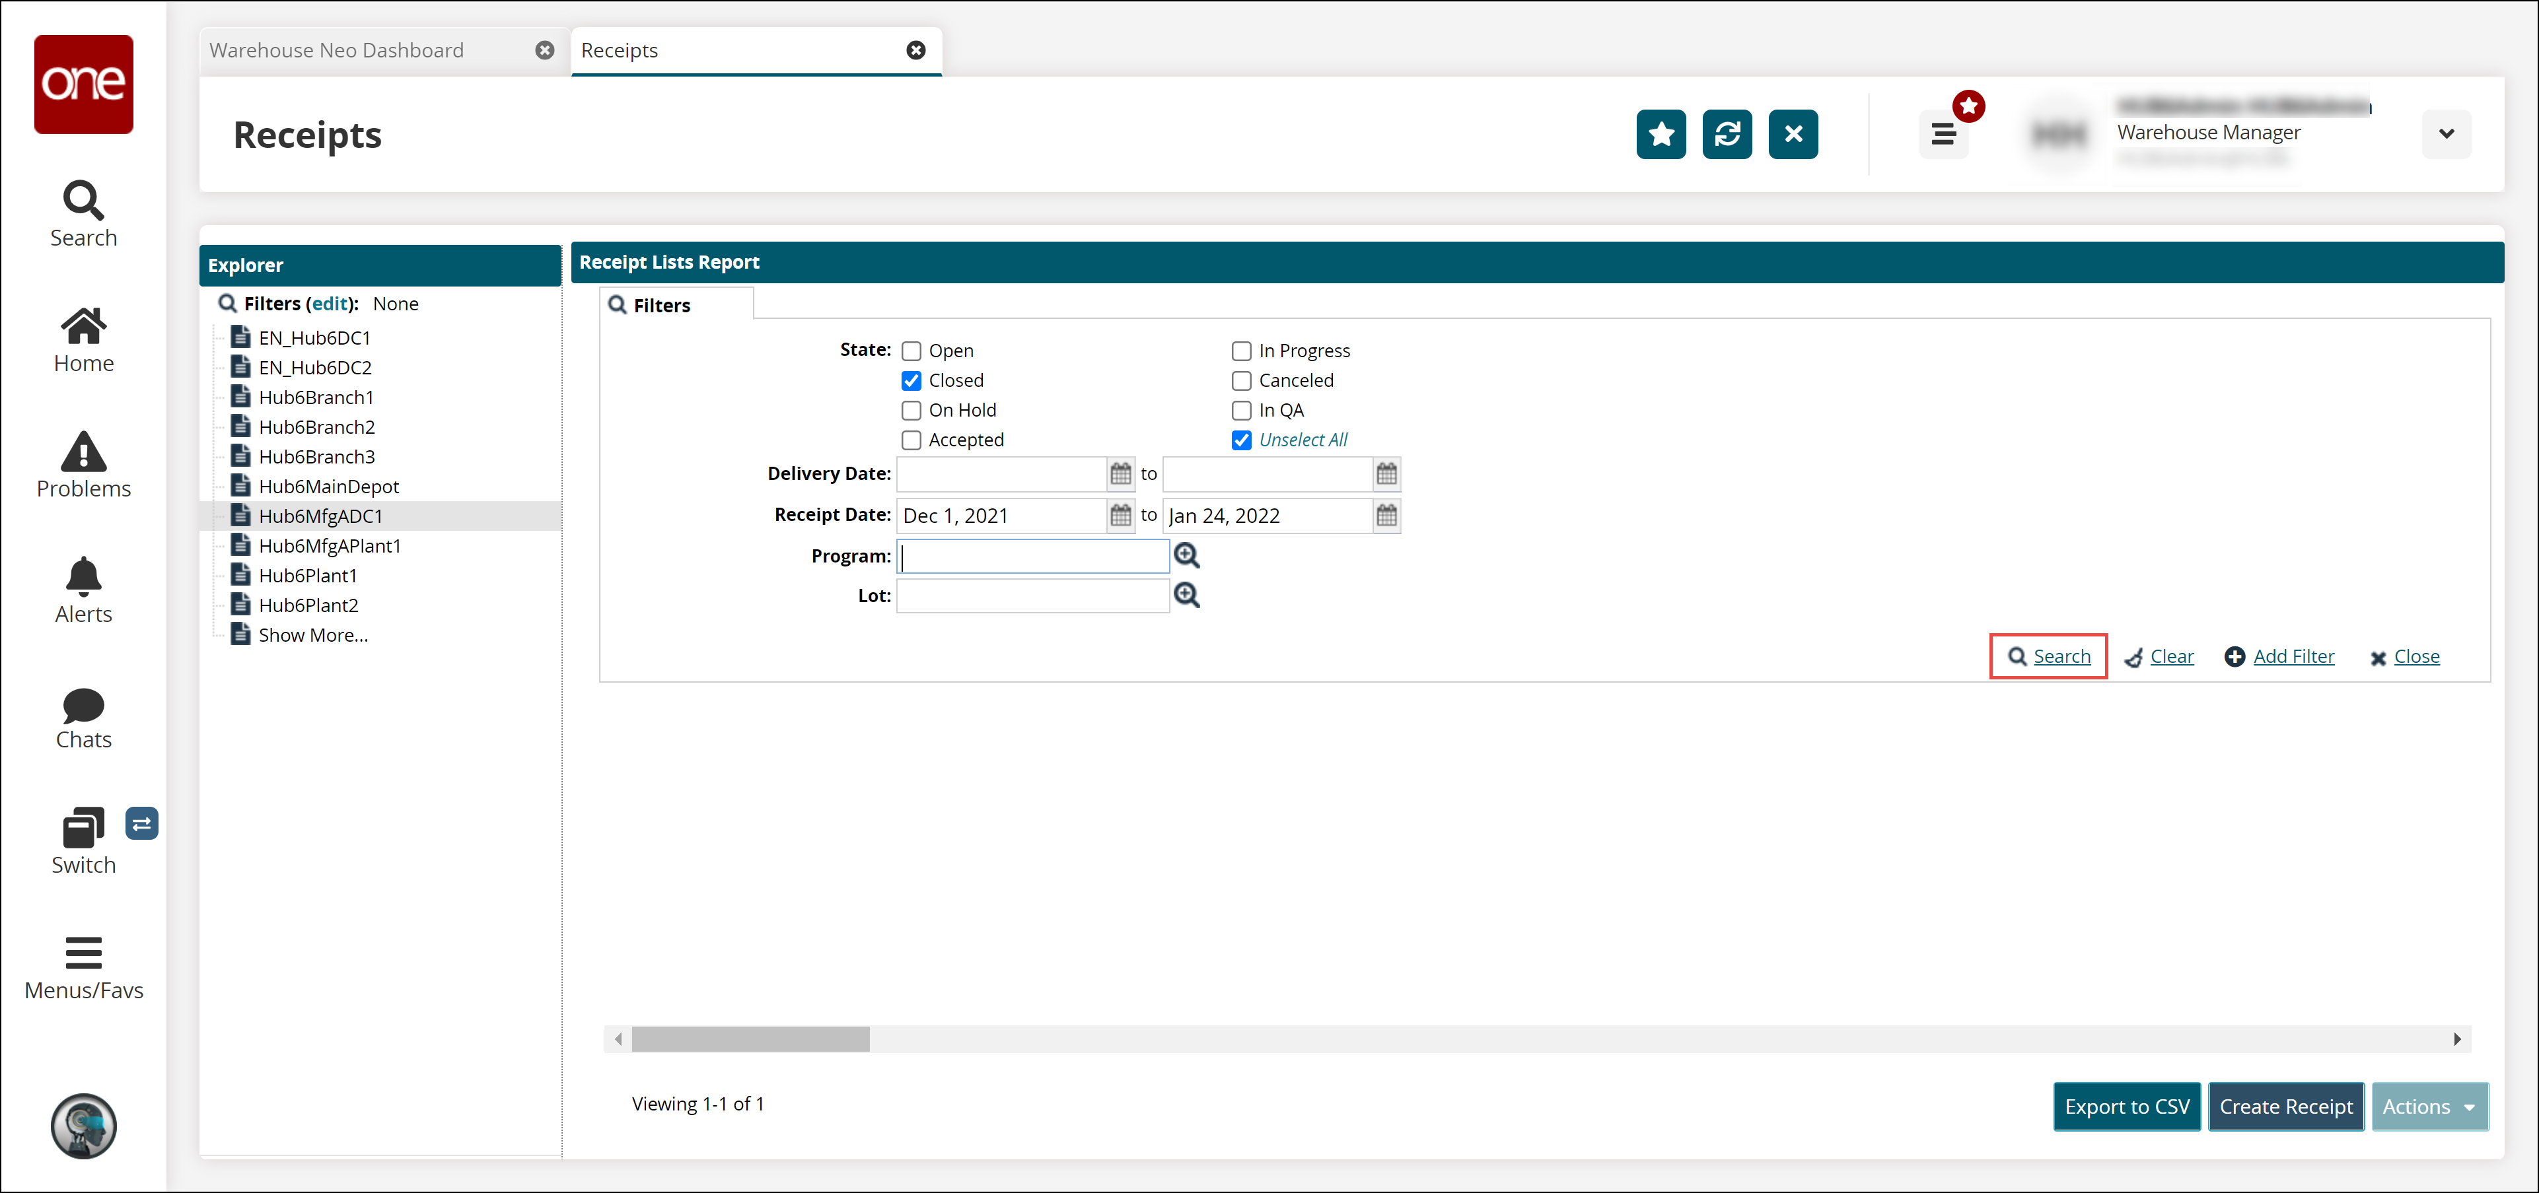Disable the Closed state checkbox
Screen dimensions: 2539x1193
(910, 379)
